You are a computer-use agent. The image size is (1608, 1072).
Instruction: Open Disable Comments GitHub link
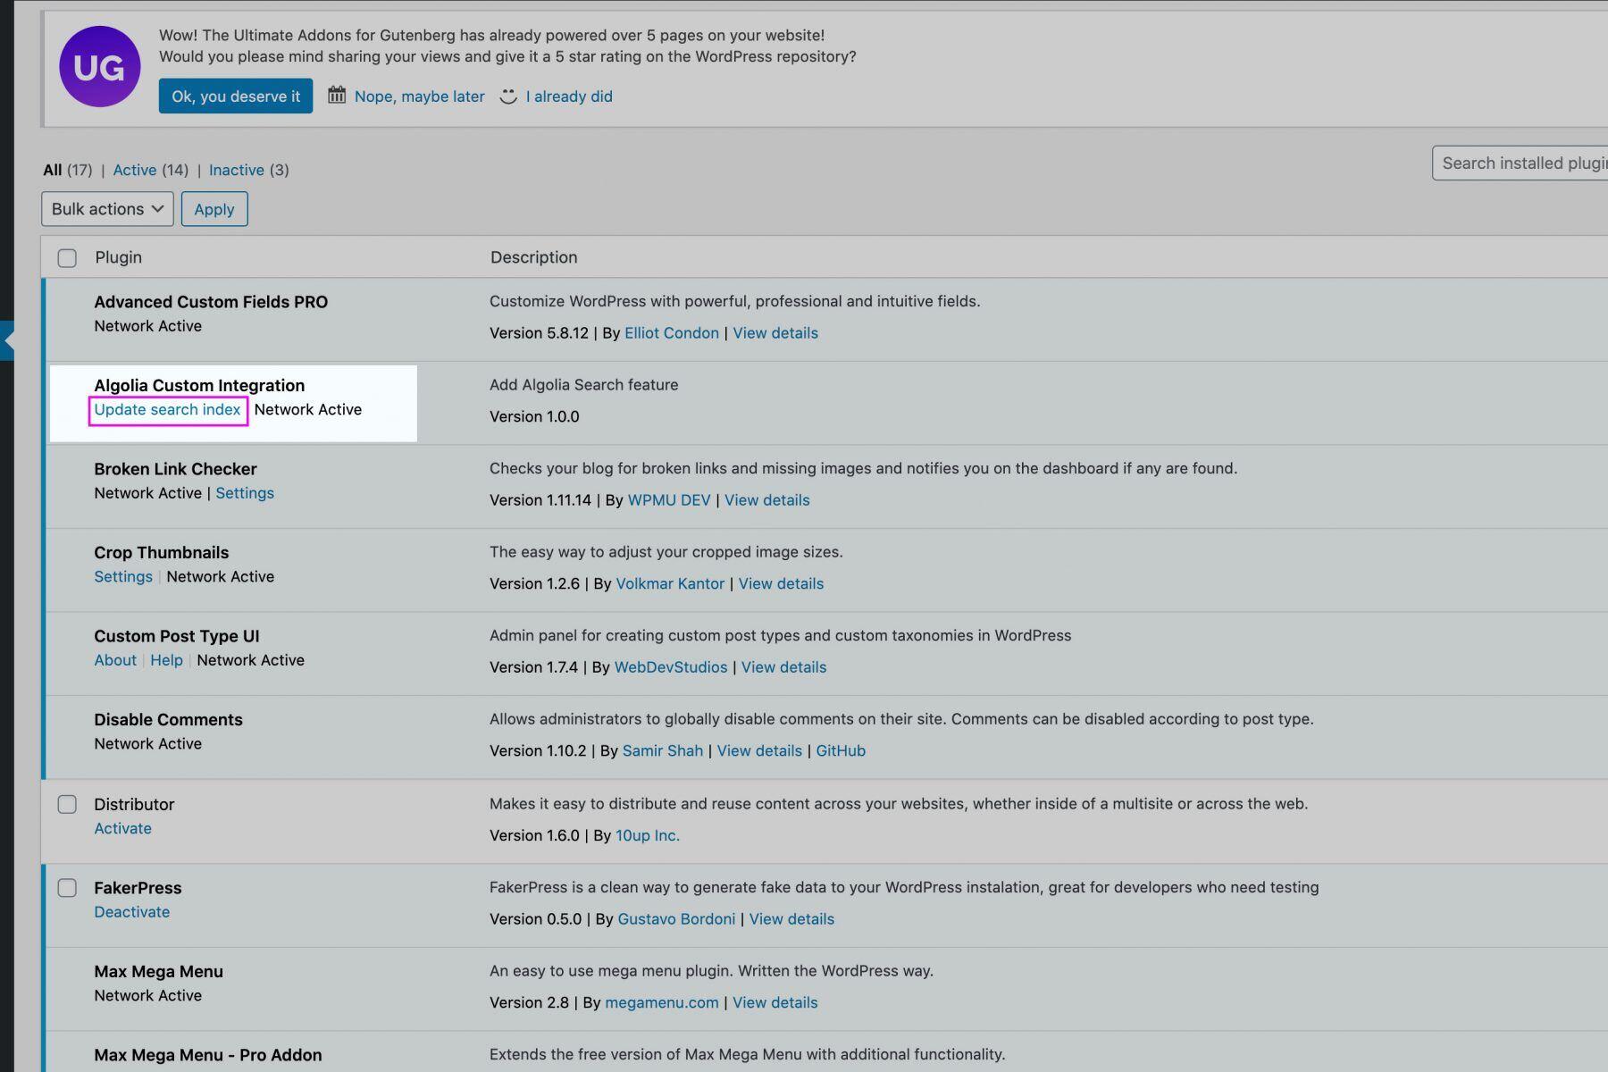tap(841, 751)
